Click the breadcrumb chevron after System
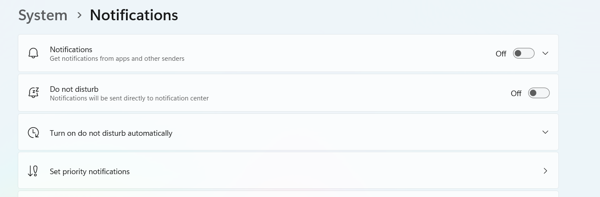This screenshot has width=600, height=197. [79, 15]
